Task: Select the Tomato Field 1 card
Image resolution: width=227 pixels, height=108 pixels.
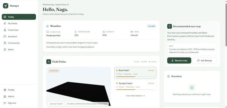Action: tap(135, 86)
